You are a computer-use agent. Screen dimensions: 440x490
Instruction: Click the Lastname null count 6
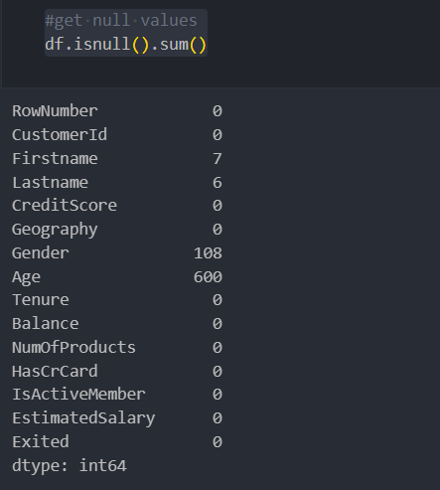[218, 182]
